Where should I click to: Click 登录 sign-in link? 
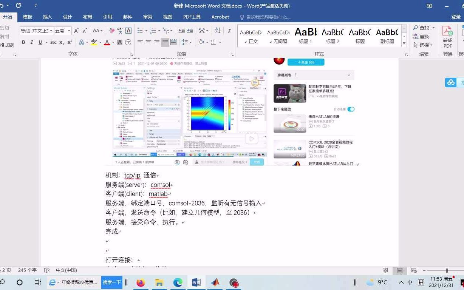click(x=456, y=17)
